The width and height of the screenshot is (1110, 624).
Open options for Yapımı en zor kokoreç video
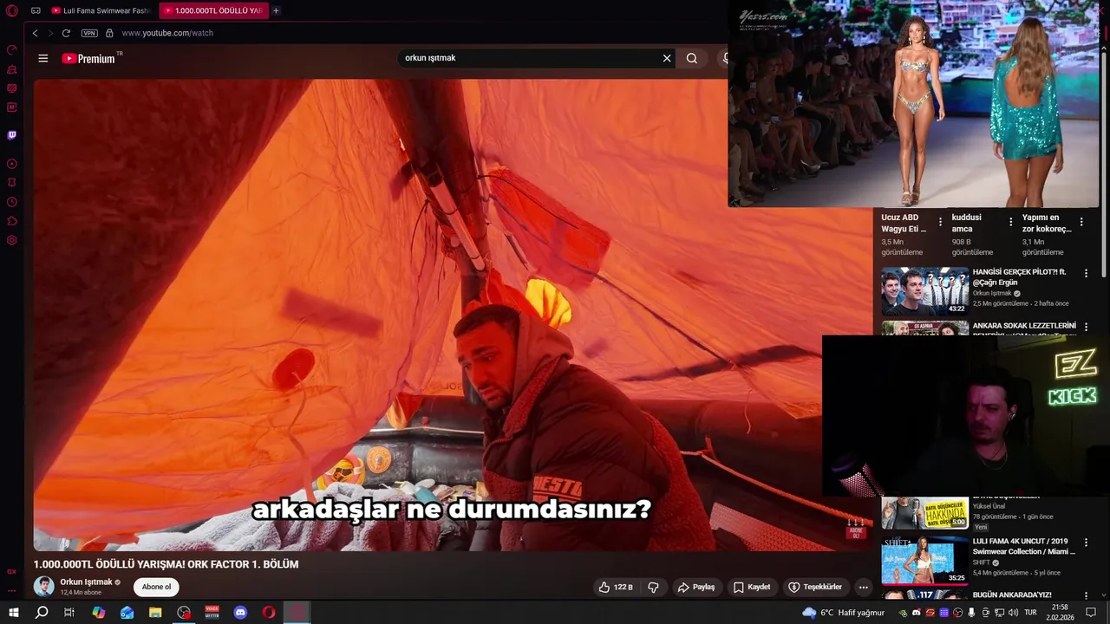coord(1081,222)
